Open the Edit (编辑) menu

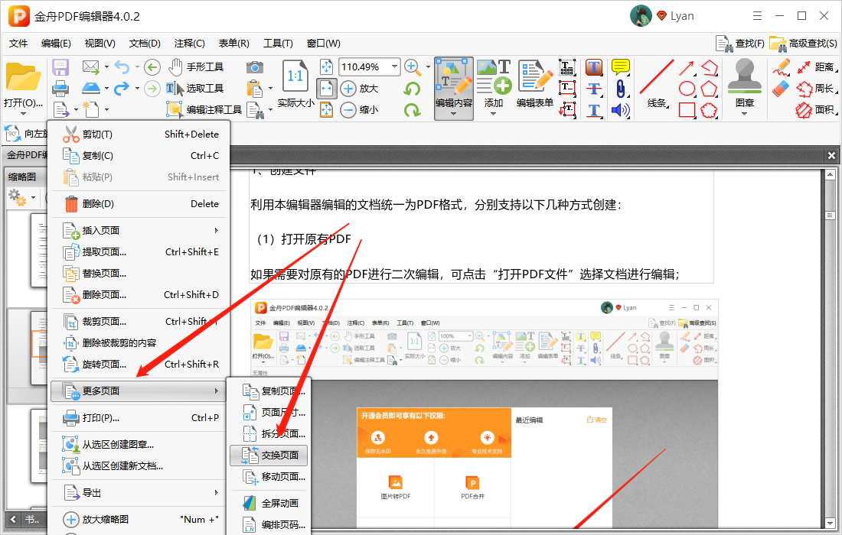pos(56,44)
